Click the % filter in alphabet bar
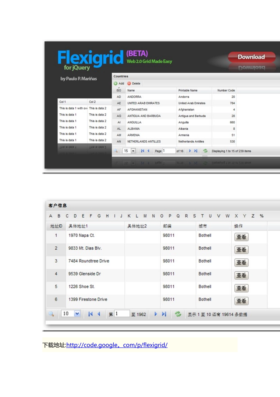The width and height of the screenshot is (280, 397). coord(262,216)
